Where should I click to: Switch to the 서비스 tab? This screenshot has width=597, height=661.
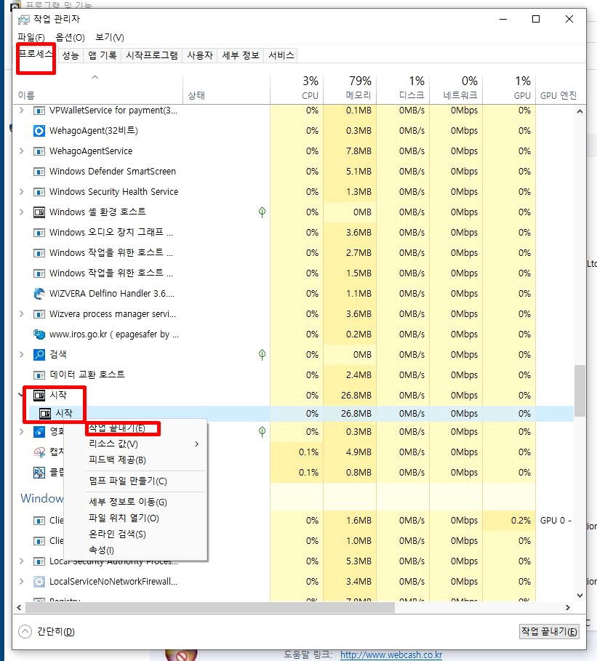[281, 55]
